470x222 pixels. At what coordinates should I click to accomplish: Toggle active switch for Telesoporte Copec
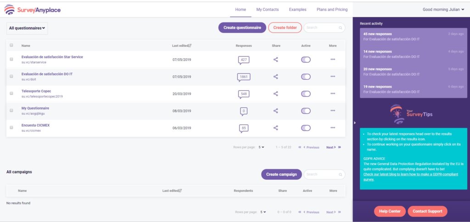[306, 94]
